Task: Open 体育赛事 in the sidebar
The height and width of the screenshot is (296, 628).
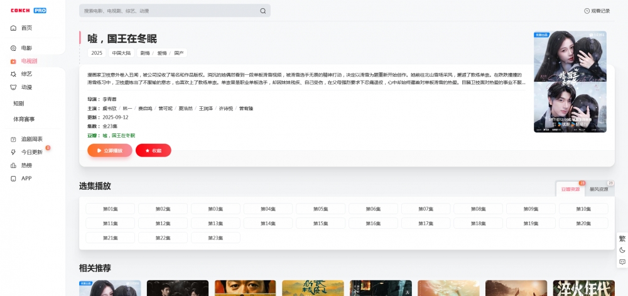Action: coord(24,119)
